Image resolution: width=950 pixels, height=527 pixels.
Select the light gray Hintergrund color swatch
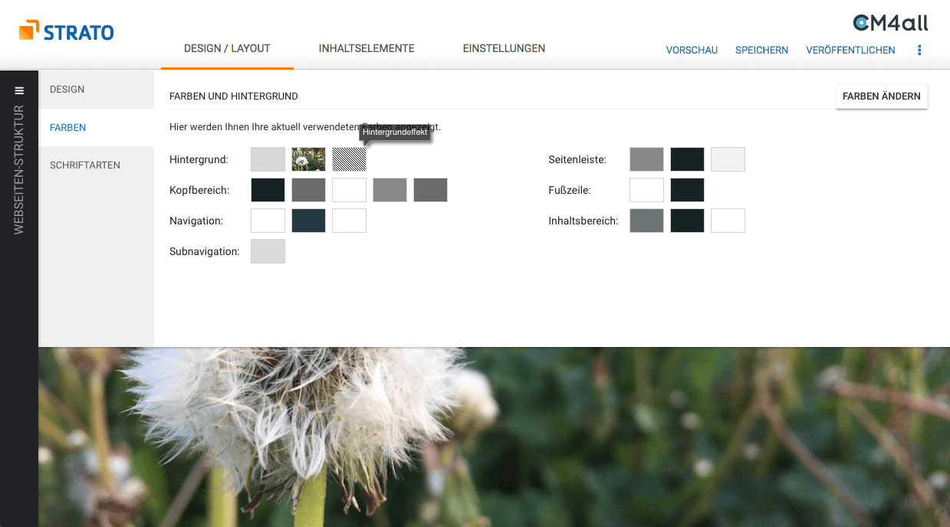pos(268,159)
